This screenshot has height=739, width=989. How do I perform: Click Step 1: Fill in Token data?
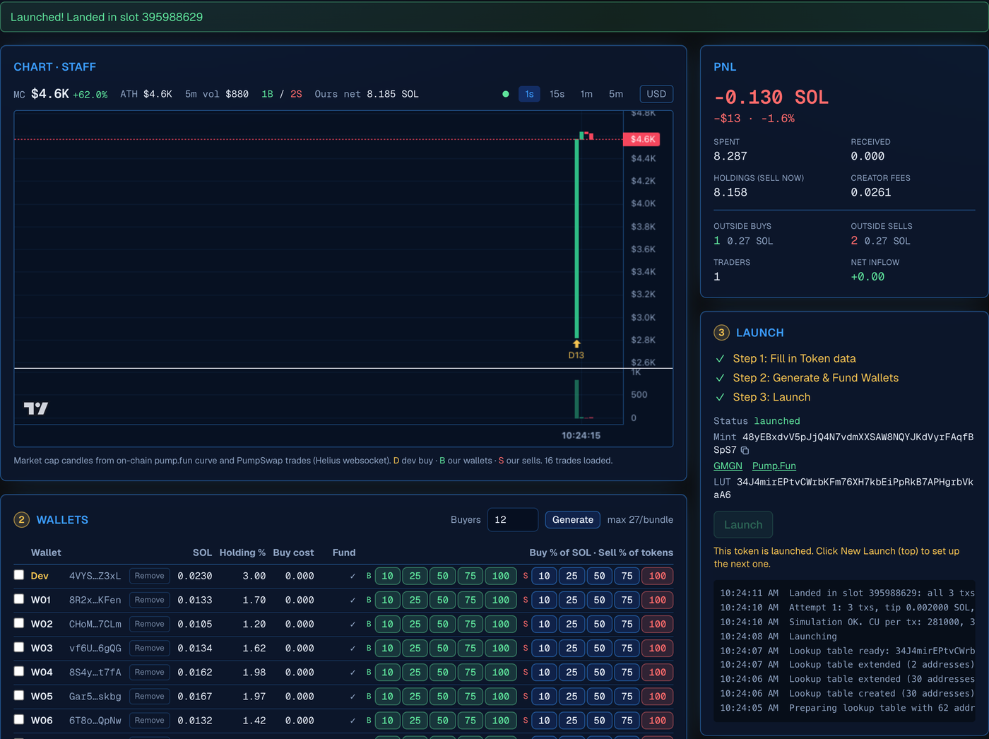(794, 358)
